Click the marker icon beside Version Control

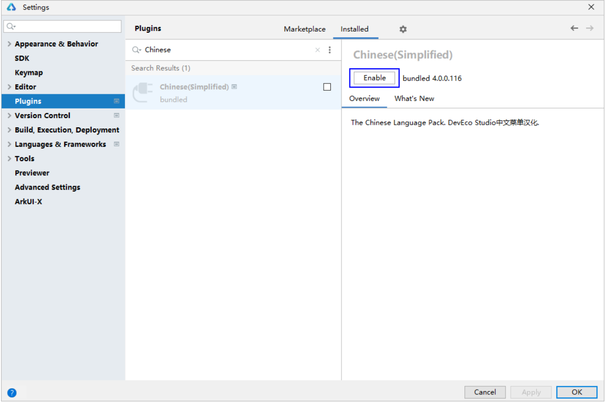[116, 116]
